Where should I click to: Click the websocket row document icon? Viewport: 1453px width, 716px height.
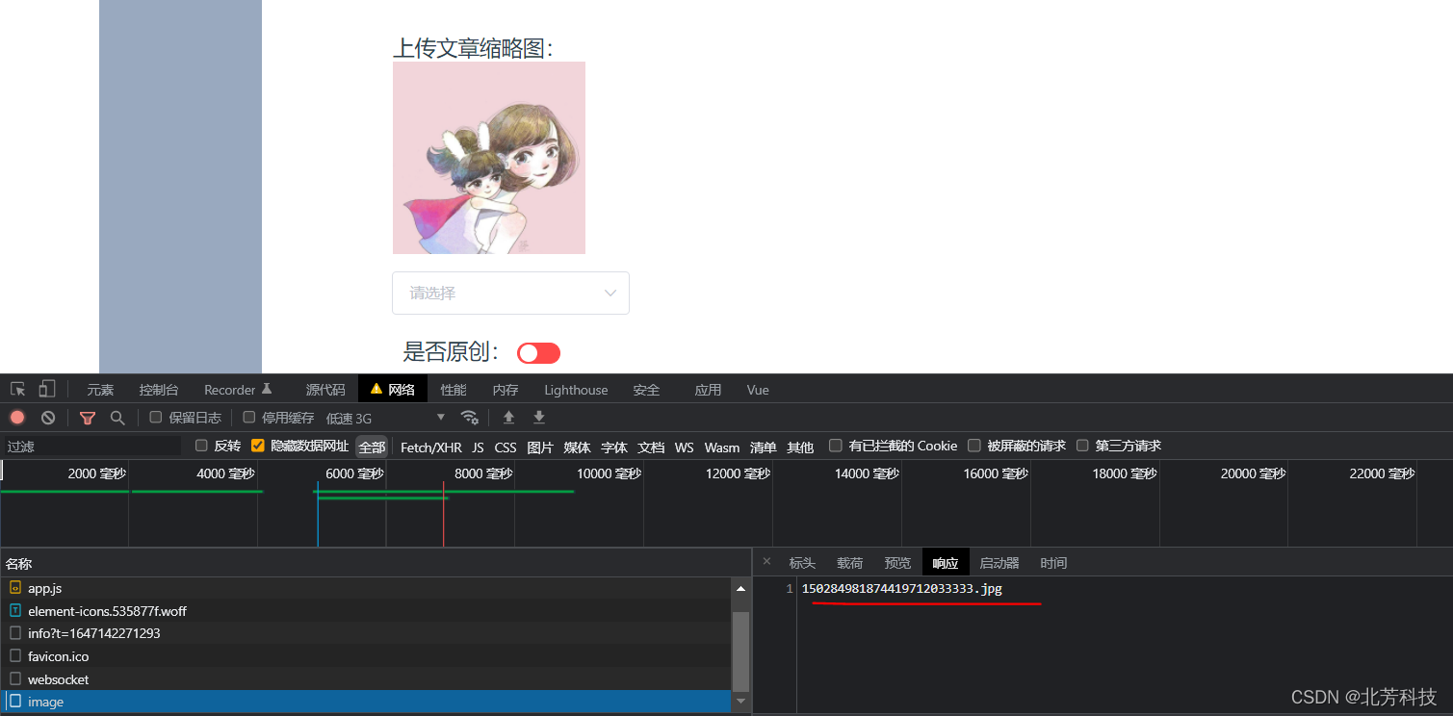15,679
